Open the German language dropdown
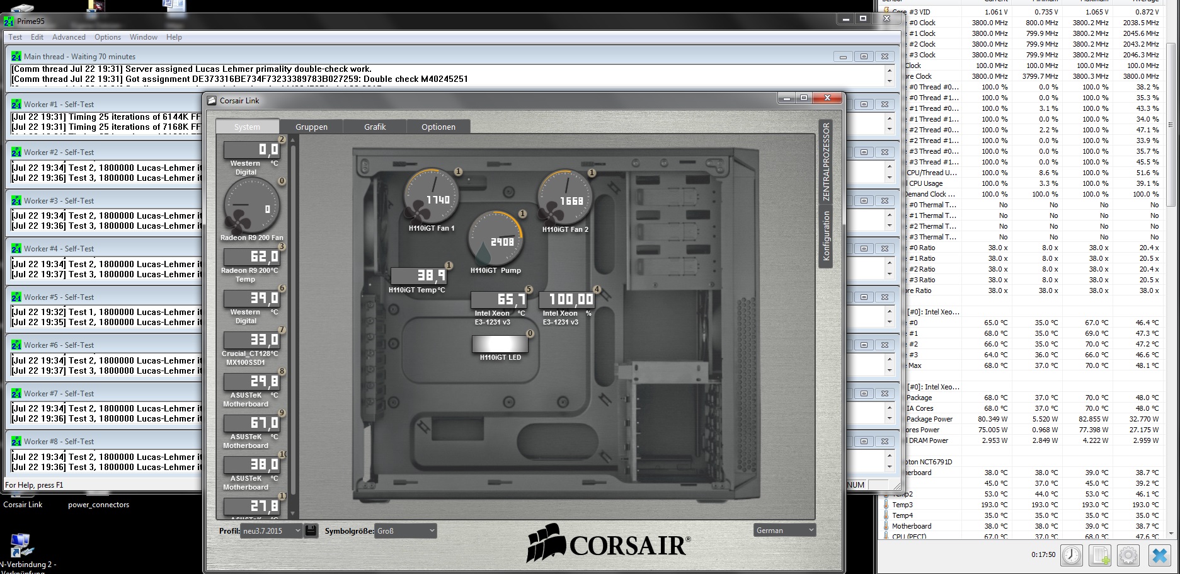This screenshot has height=574, width=1180. click(785, 531)
